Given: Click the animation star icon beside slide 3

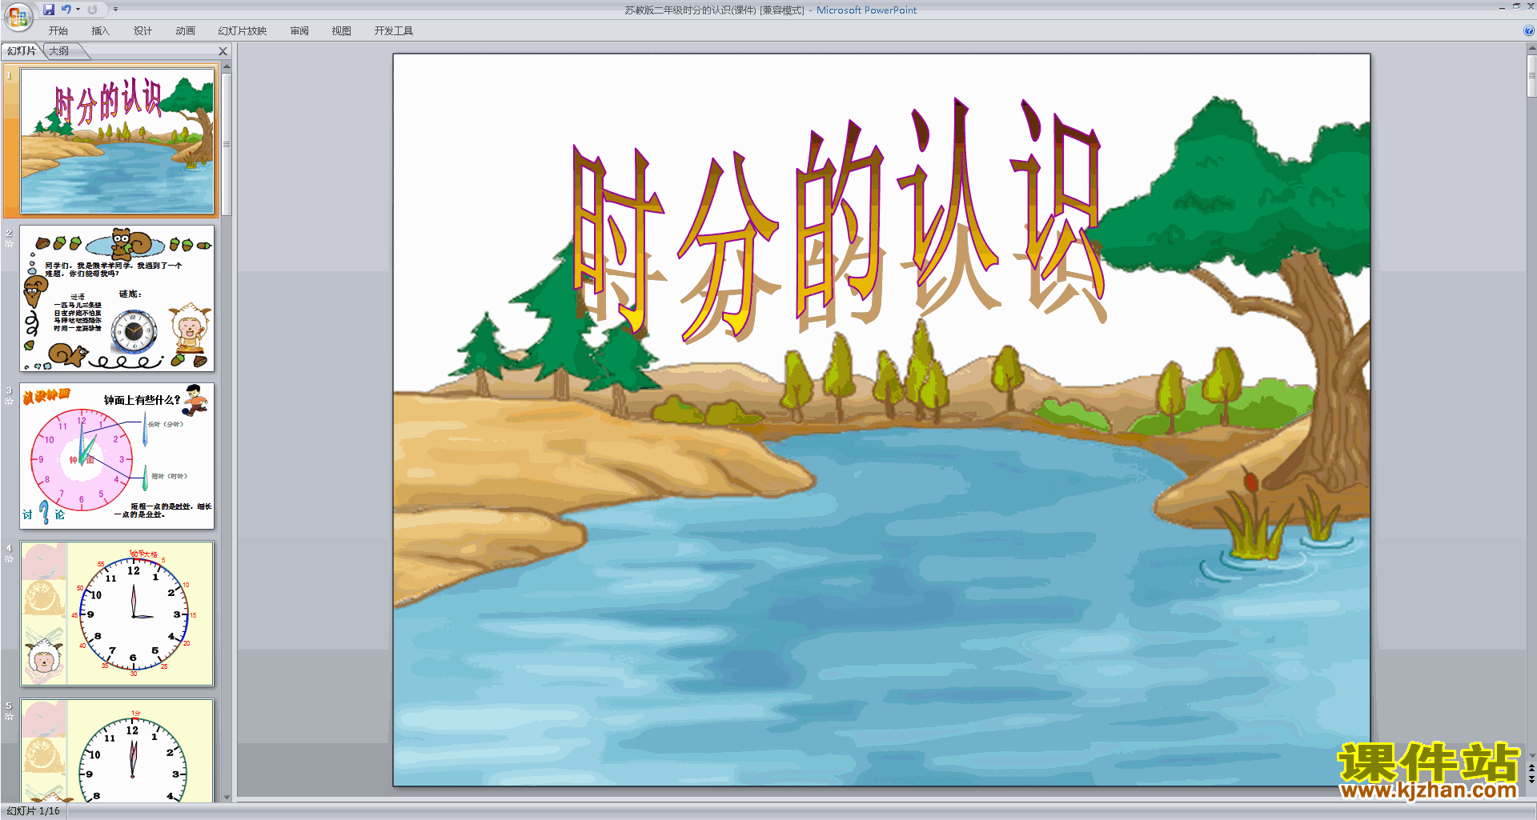Looking at the screenshot, I should [9, 401].
